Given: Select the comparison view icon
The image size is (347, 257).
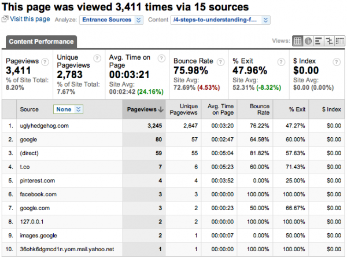Looking at the screenshot, I should tap(328, 41).
